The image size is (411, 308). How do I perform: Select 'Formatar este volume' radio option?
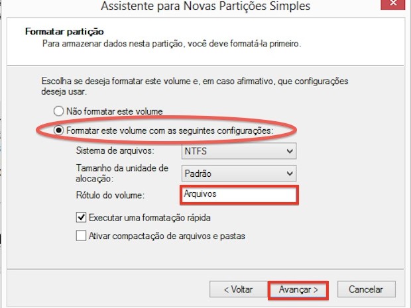click(x=59, y=130)
